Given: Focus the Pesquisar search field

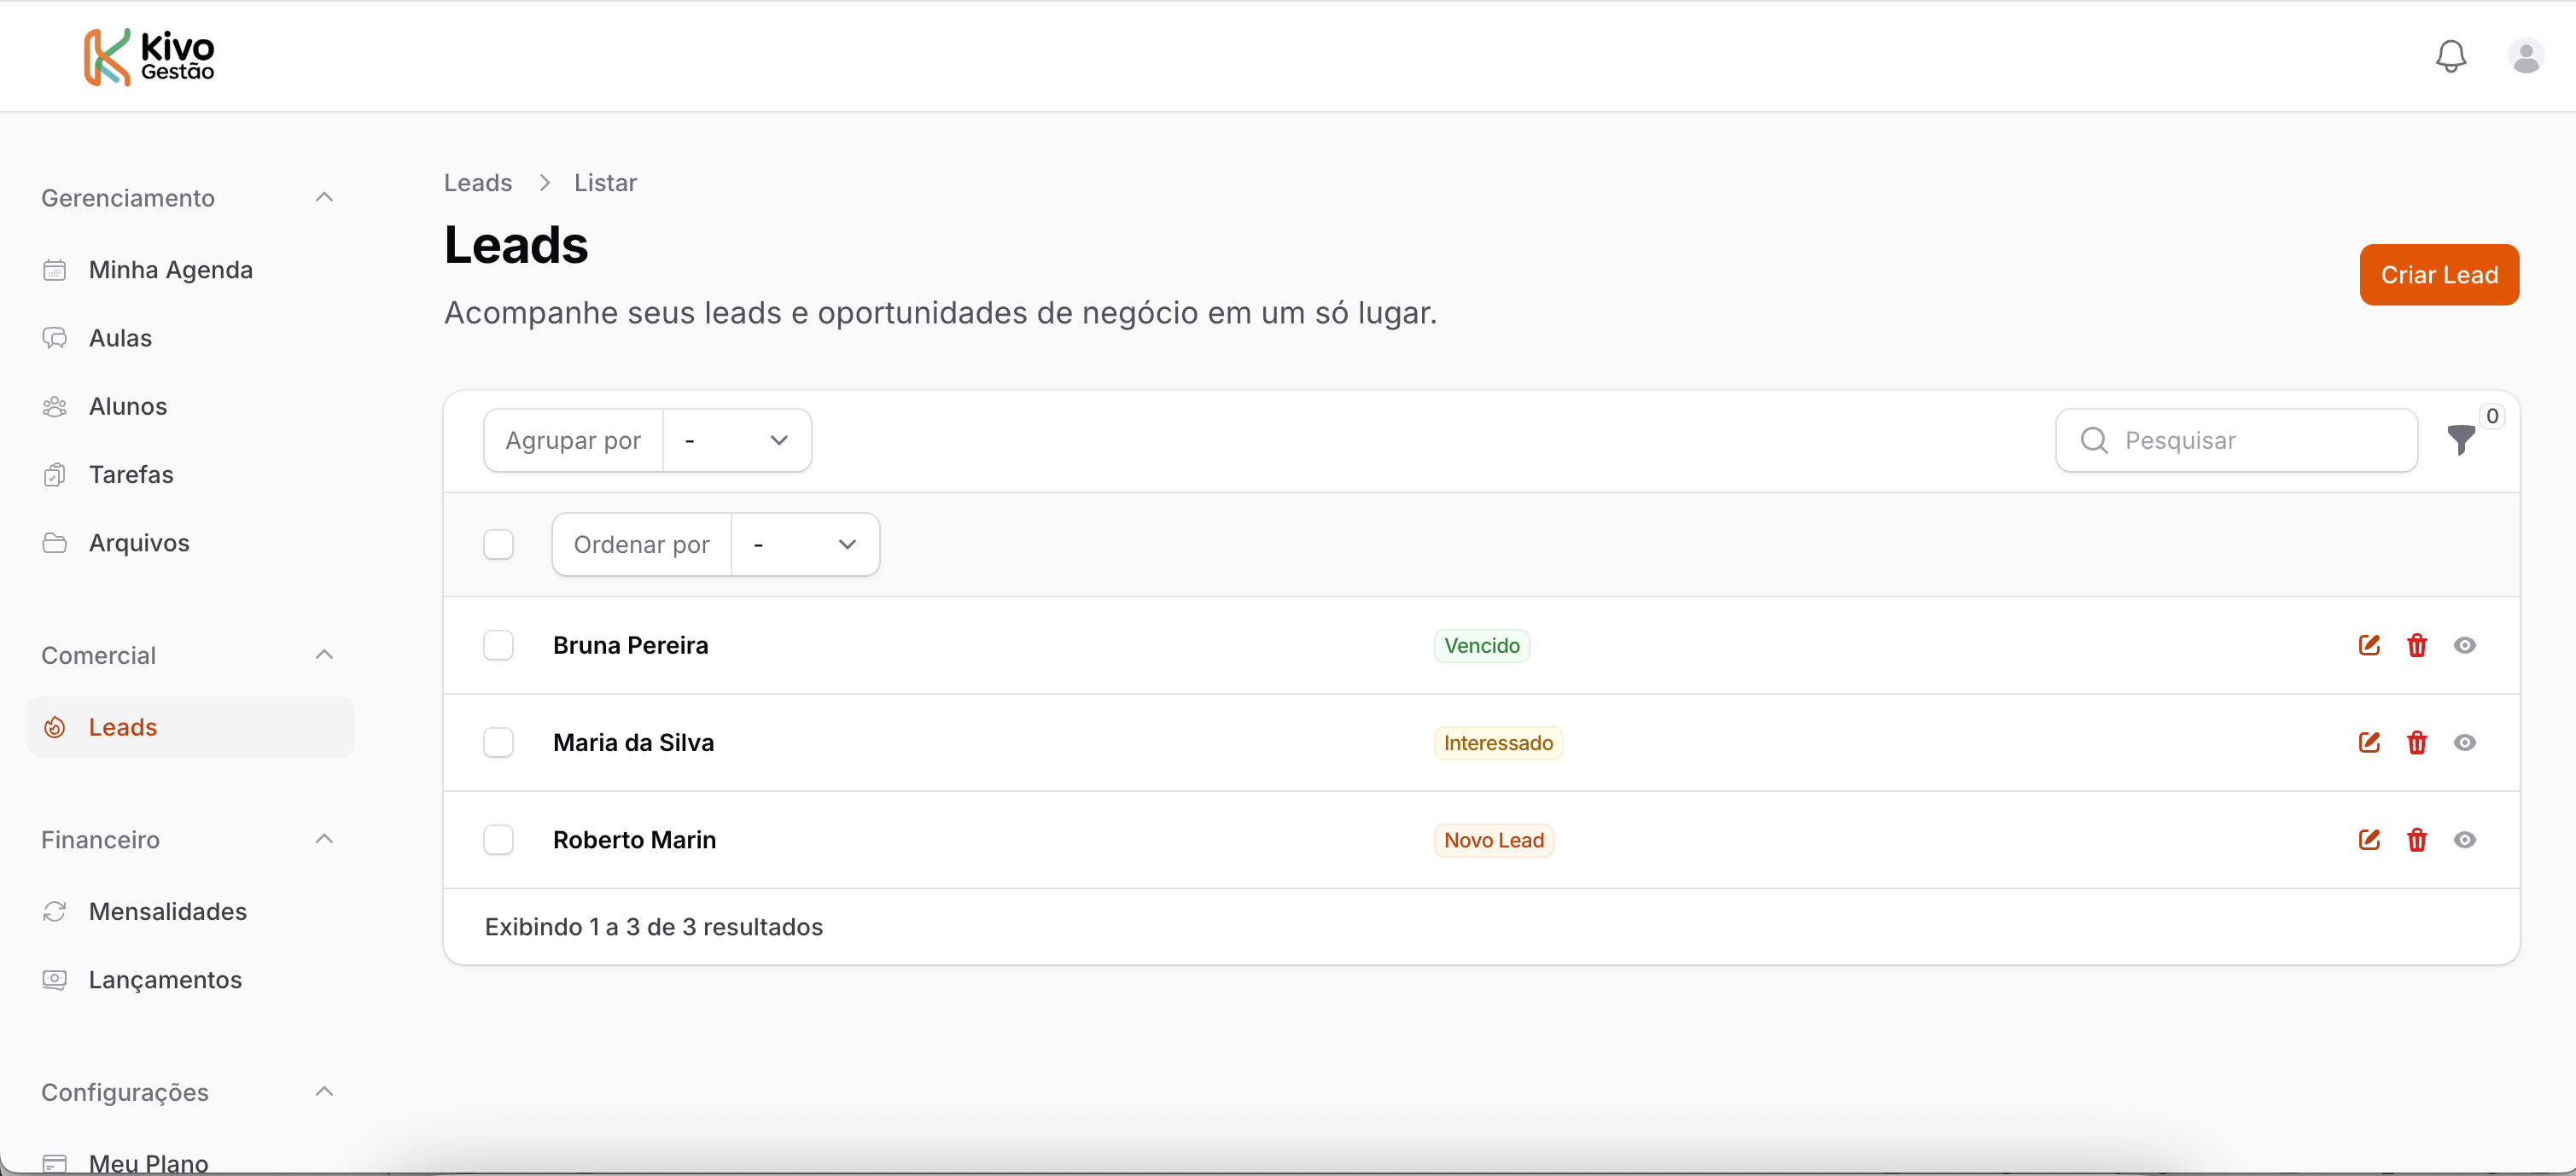Looking at the screenshot, I should click(x=2250, y=440).
